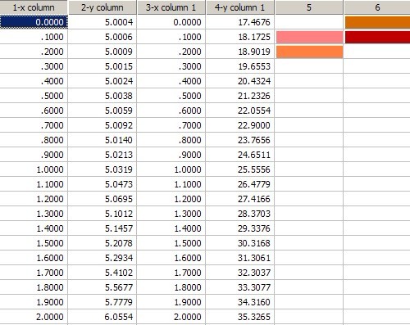Select the 5.5677 cell in 2-y column
The image size is (410, 325).
coord(102,287)
